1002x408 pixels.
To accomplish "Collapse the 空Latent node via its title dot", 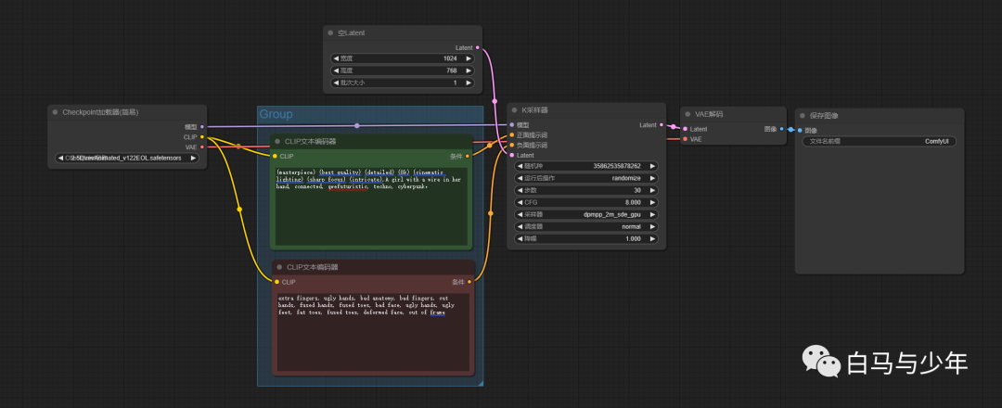I will pos(330,32).
